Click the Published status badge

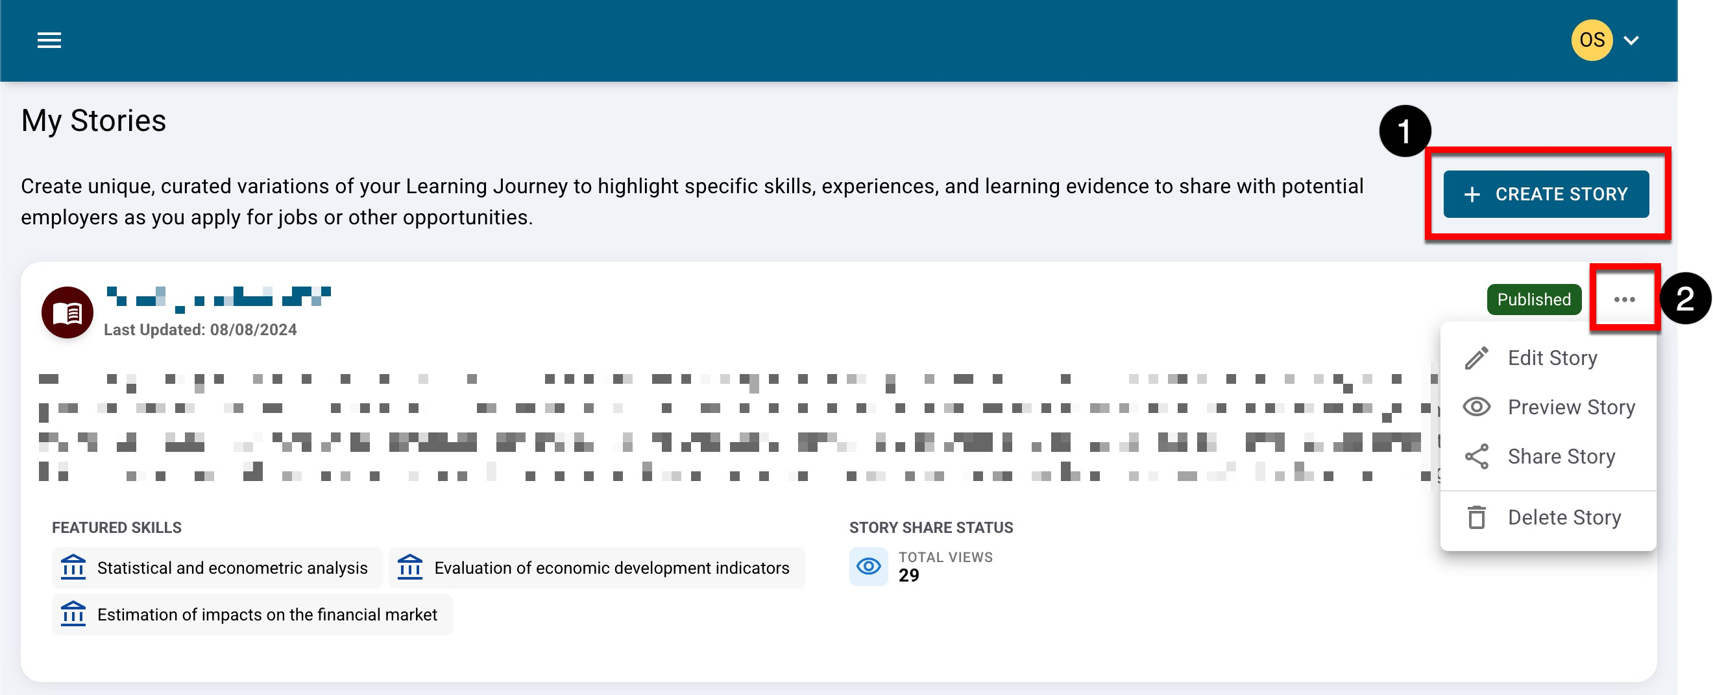pos(1533,300)
